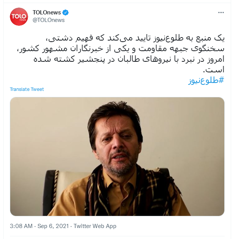Image resolution: width=233 pixels, height=239 pixels.
Task: Click the 3:08 AM timestamp
Action: point(21,226)
